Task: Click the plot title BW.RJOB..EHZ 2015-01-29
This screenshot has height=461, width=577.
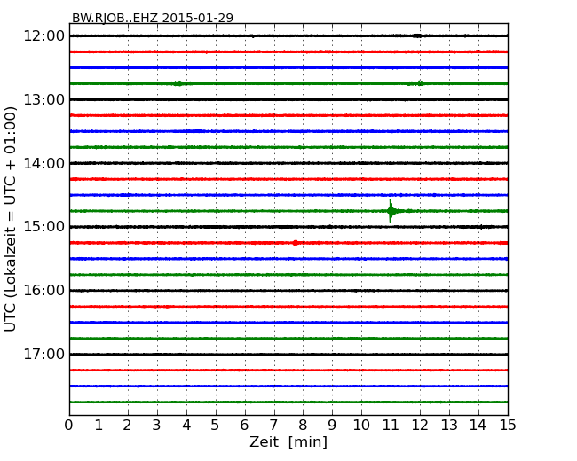Action: pyautogui.click(x=153, y=18)
